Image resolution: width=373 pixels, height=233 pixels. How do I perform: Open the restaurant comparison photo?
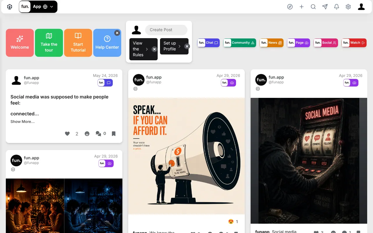point(64,206)
